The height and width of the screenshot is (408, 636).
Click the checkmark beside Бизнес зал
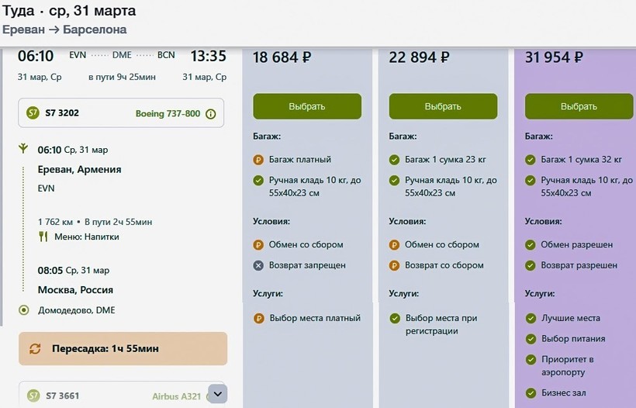tap(531, 393)
